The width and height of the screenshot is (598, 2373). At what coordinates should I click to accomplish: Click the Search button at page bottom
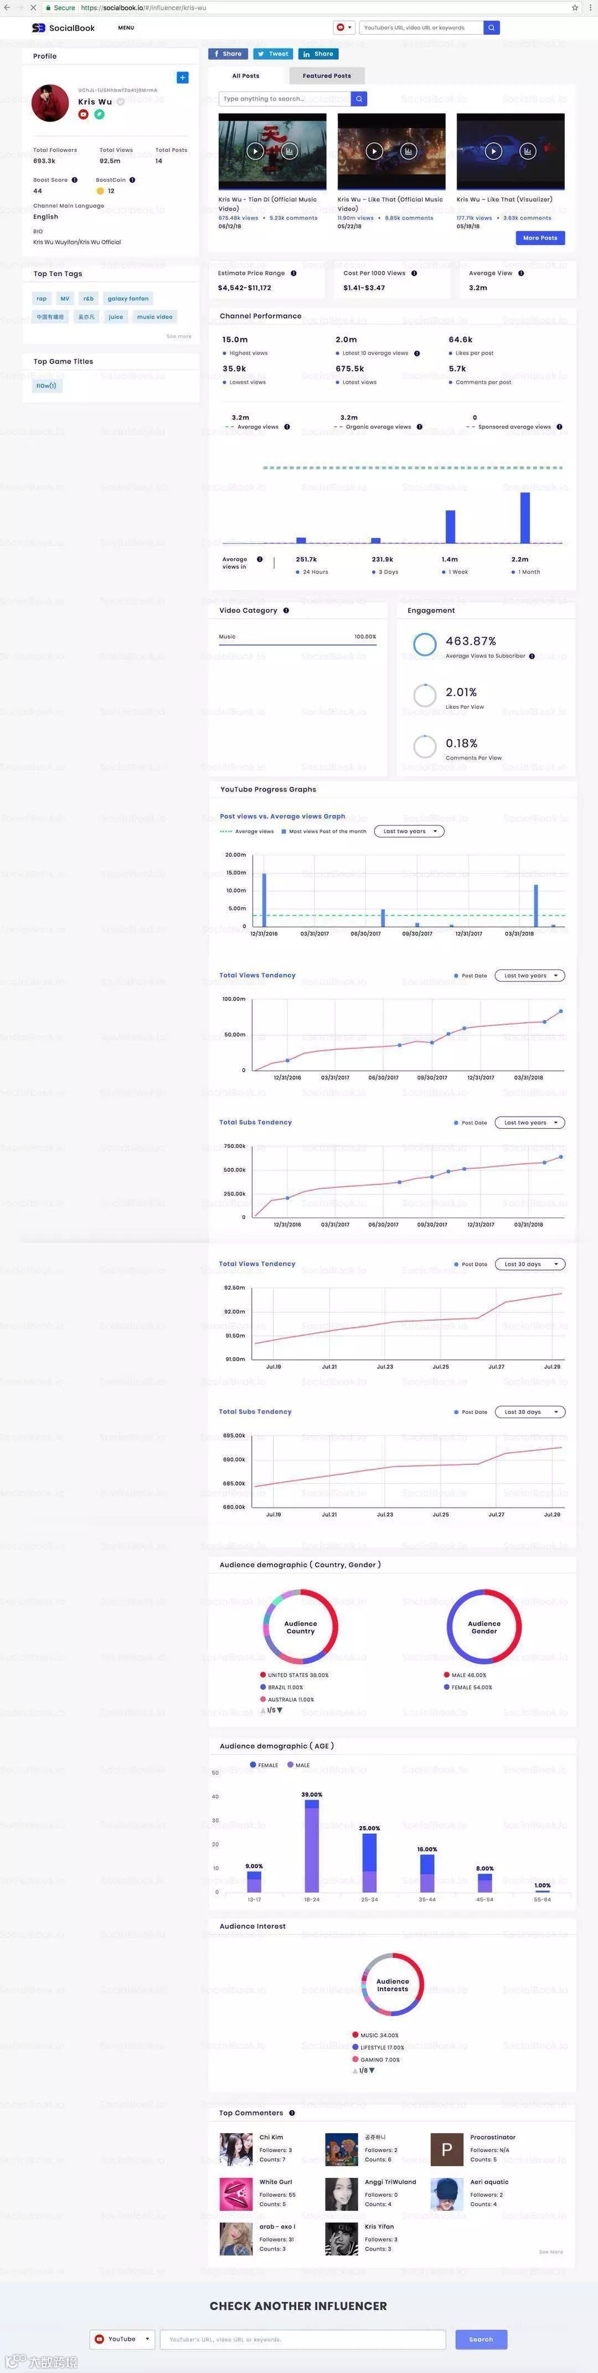pos(481,2338)
